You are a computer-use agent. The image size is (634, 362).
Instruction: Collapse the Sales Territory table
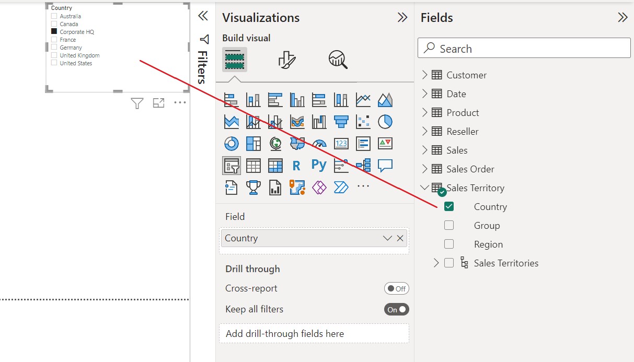pos(424,188)
